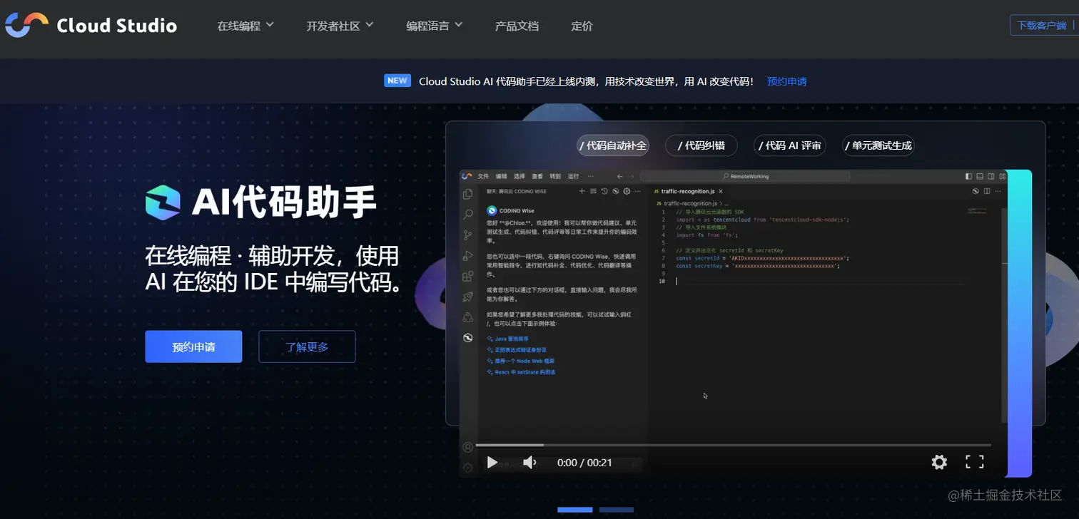Open chat panel more actions ellipsis
This screenshot has height=519, width=1079.
click(x=638, y=191)
